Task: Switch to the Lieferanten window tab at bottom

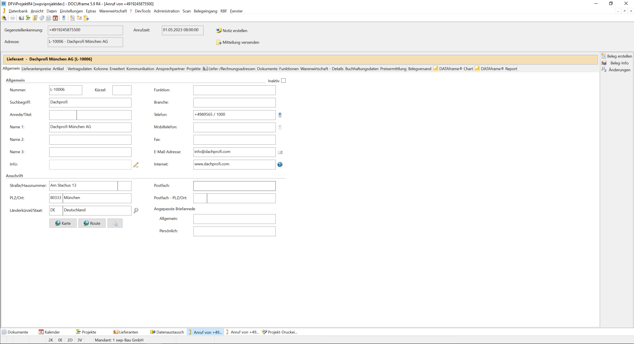Action: (x=125, y=332)
